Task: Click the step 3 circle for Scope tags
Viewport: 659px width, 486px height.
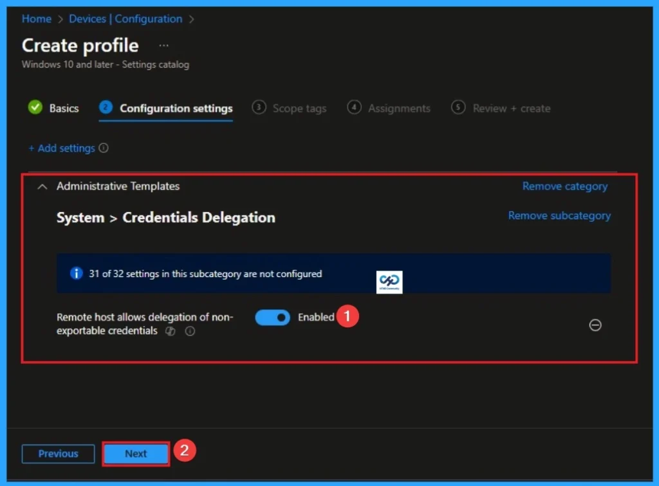Action: pyautogui.click(x=260, y=107)
